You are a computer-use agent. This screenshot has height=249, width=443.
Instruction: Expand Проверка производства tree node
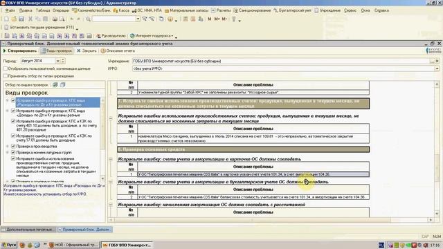pos(8,146)
